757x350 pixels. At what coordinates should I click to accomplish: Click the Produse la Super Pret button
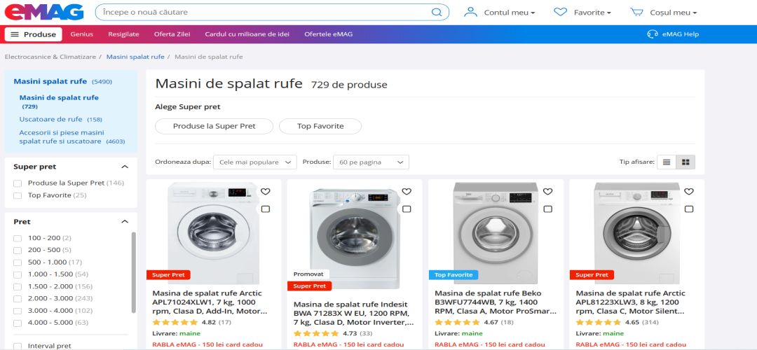[214, 126]
